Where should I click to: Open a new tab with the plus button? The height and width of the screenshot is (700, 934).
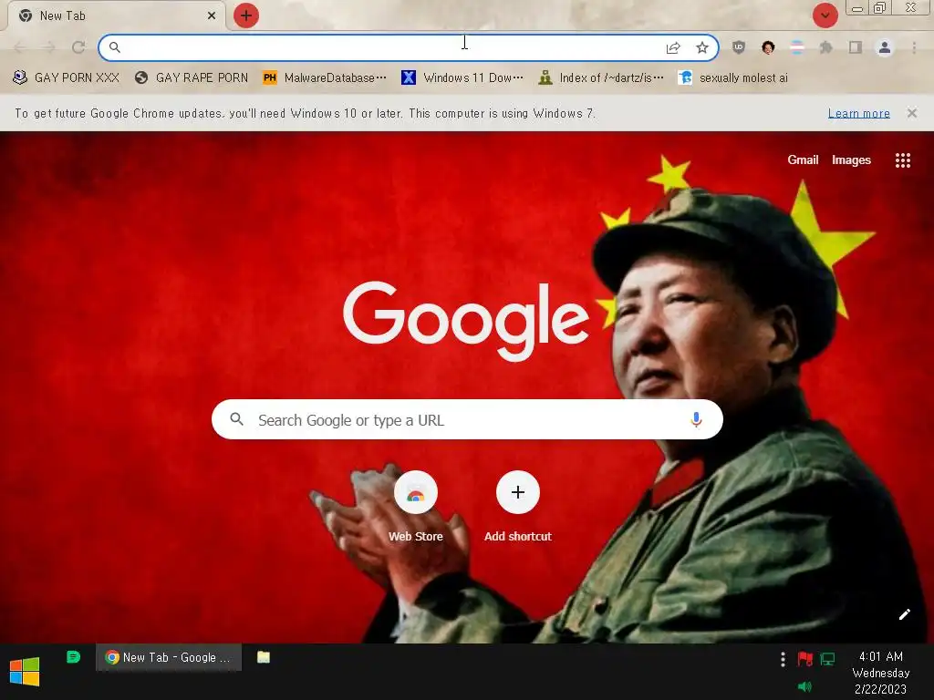[x=246, y=15]
